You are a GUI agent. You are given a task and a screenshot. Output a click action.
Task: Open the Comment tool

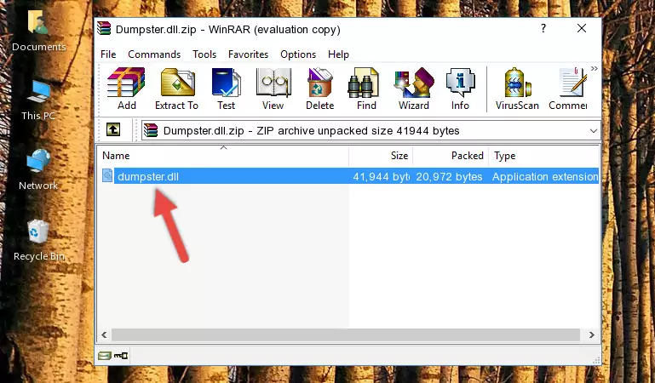tap(568, 89)
